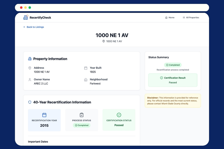This screenshot has height=149, width=224.
Task: Click the Year Built calendar icon
Action: (86, 68)
